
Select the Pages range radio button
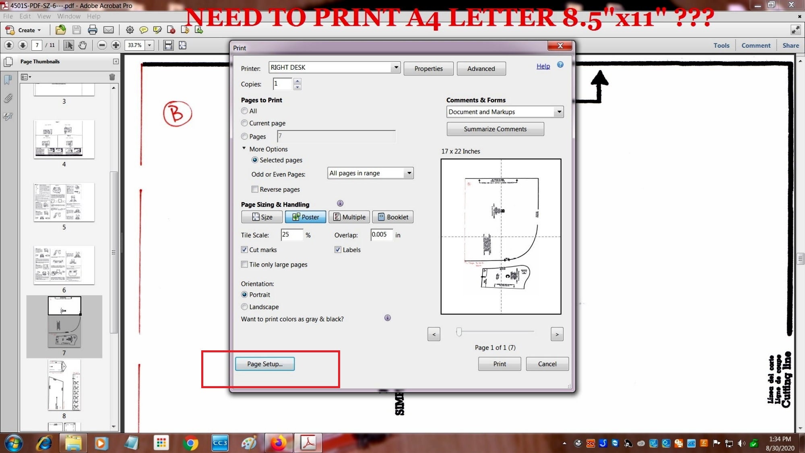pyautogui.click(x=244, y=136)
